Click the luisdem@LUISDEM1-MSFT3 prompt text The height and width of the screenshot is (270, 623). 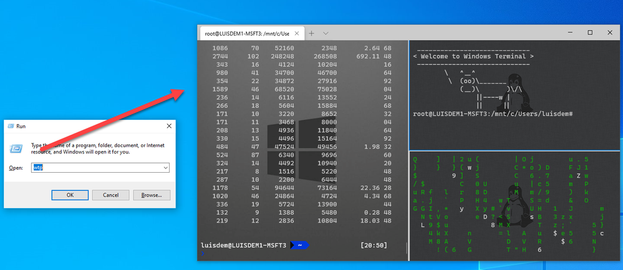[x=244, y=246]
